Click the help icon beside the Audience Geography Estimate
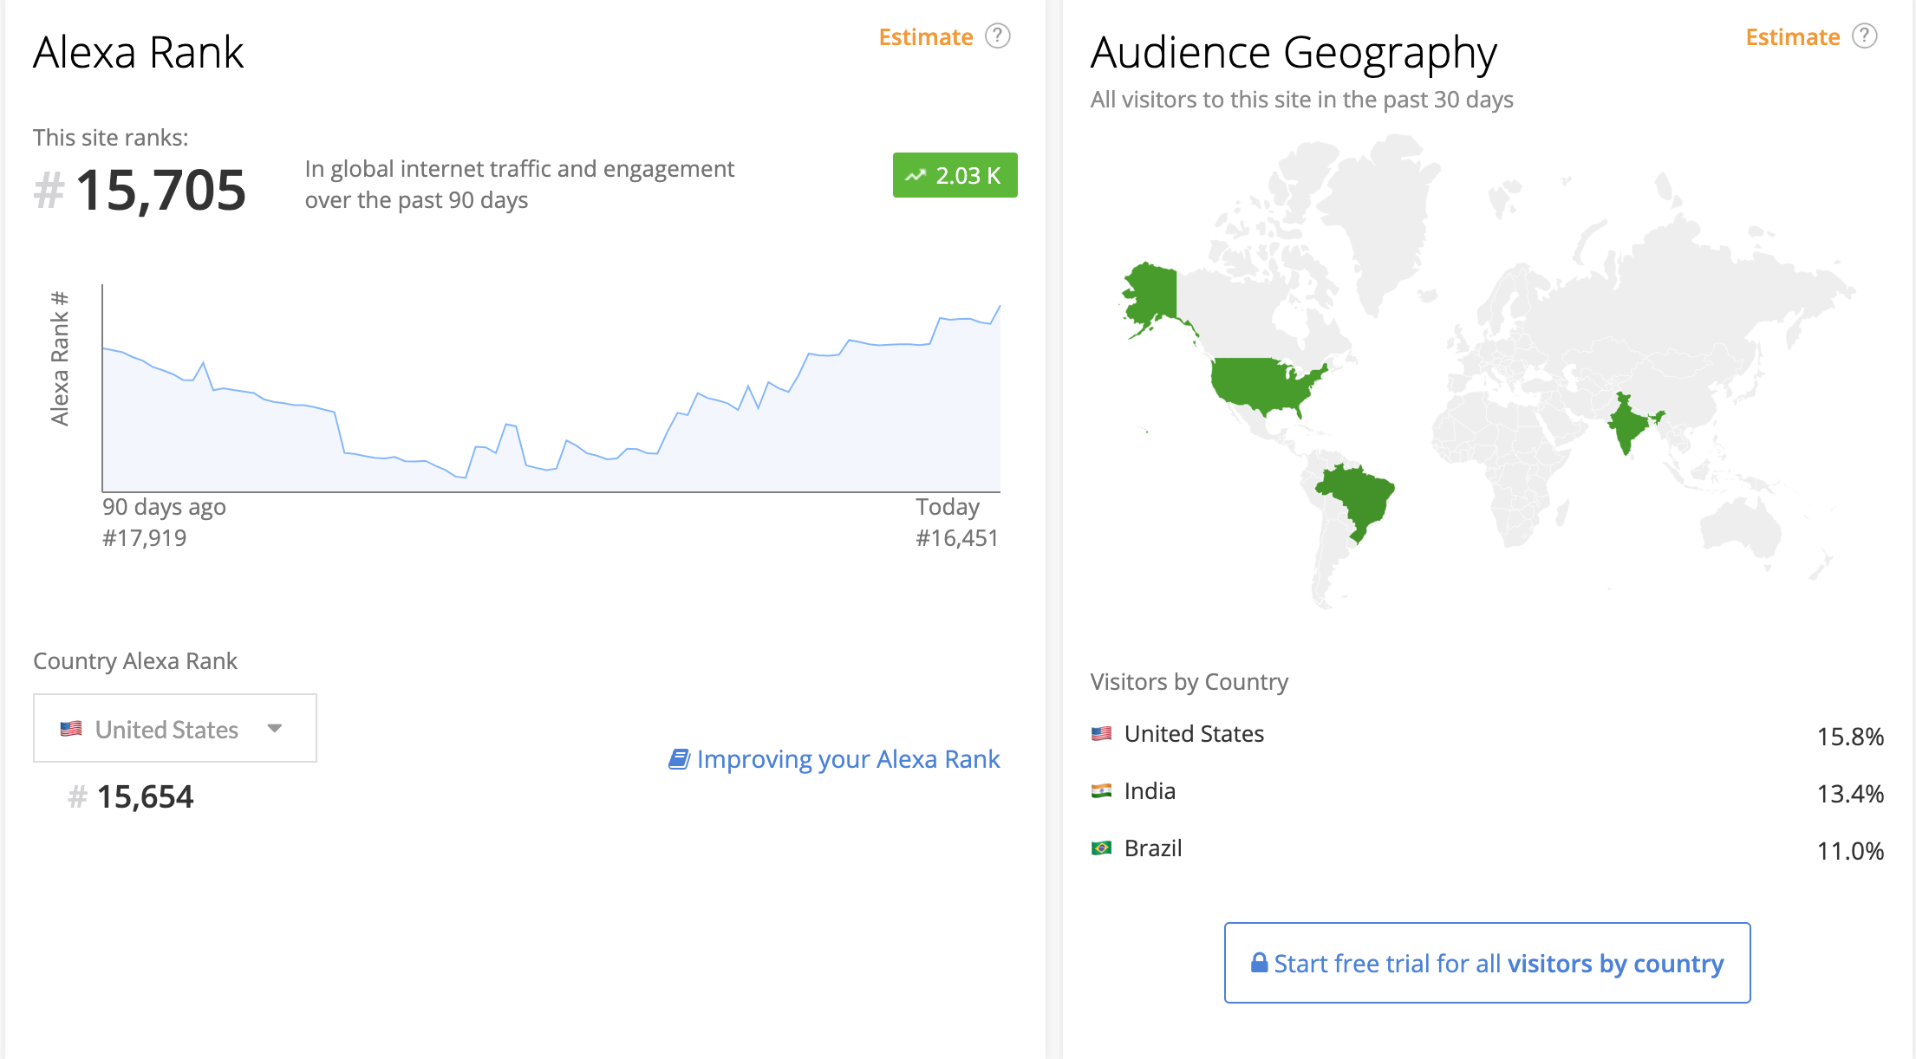This screenshot has width=1916, height=1059. tap(1865, 36)
